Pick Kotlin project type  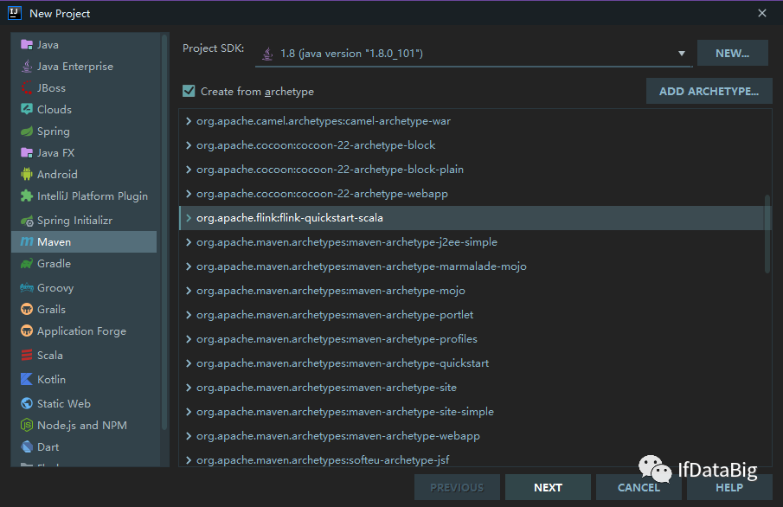(x=84, y=380)
